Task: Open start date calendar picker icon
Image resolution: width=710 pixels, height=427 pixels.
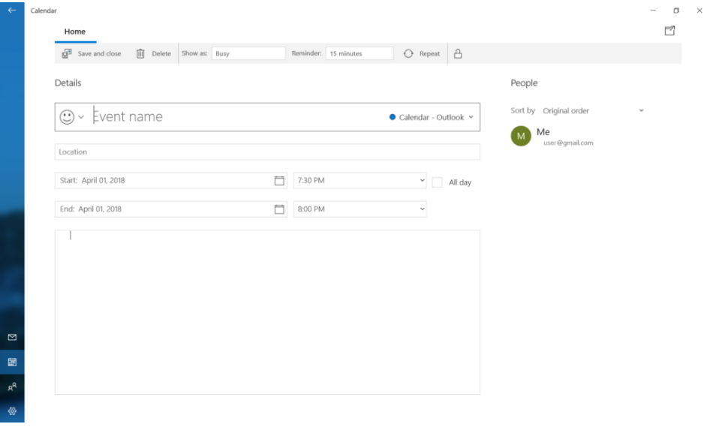Action: (x=279, y=181)
